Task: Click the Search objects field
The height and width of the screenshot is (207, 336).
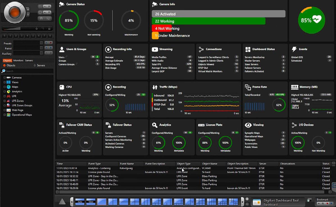Action: [27, 71]
